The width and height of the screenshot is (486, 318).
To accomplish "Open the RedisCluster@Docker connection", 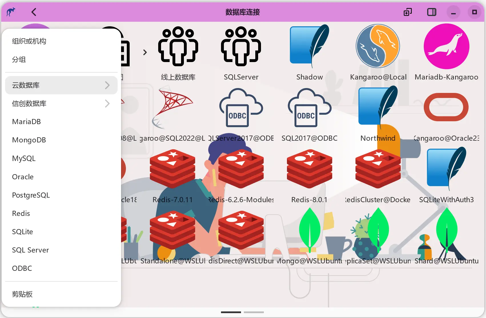I will pyautogui.click(x=378, y=176).
